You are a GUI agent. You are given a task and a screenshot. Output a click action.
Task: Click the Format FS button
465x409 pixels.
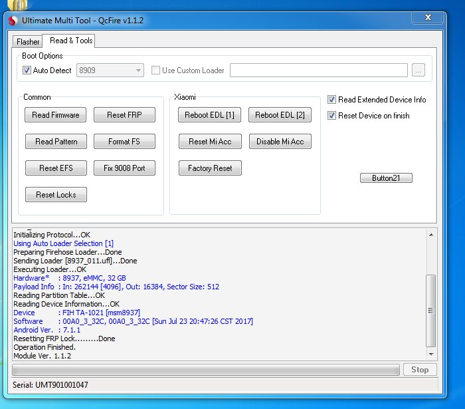pyautogui.click(x=124, y=142)
